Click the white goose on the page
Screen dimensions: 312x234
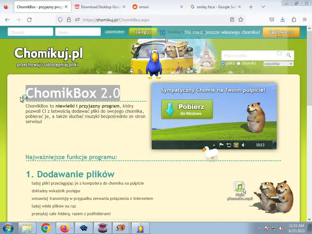click(x=210, y=153)
